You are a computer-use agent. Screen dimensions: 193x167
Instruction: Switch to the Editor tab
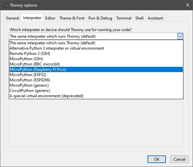coord(50,18)
